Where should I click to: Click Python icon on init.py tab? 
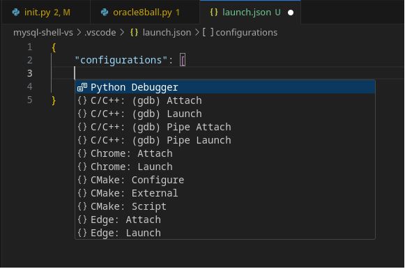click(16, 12)
